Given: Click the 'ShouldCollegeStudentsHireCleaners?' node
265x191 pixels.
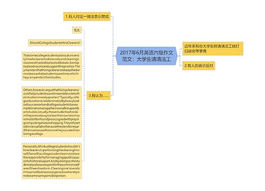Looking at the screenshot, I should pos(55,43).
